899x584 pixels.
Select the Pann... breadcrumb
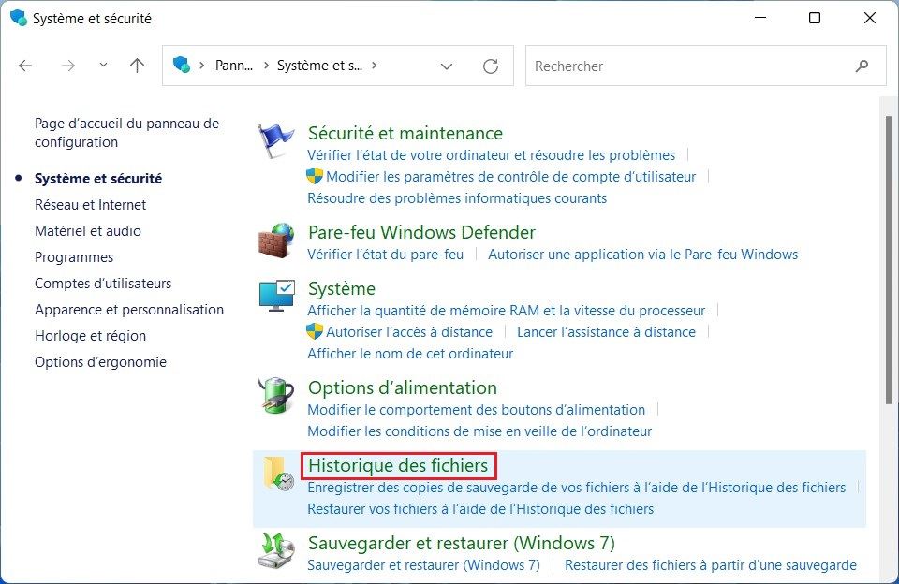pos(234,66)
